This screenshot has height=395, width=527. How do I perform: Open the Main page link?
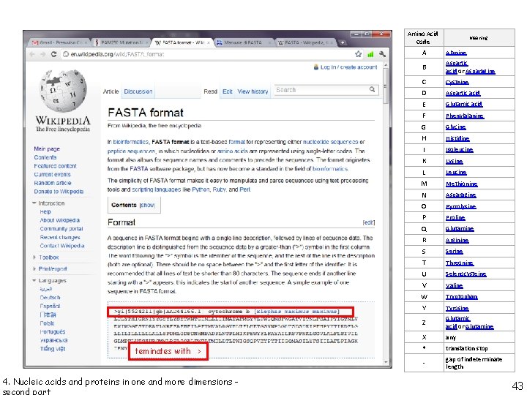(47, 148)
